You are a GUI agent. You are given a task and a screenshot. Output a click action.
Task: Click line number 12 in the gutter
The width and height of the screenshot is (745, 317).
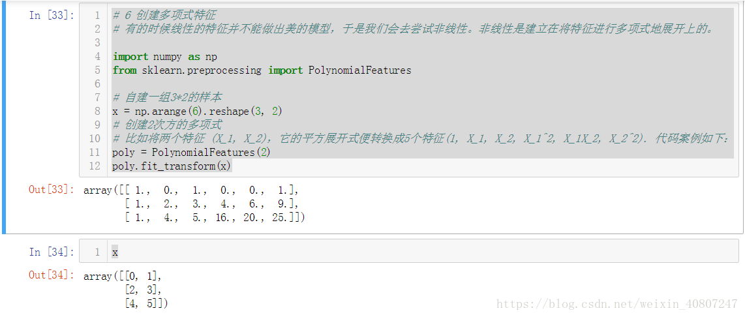click(95, 166)
